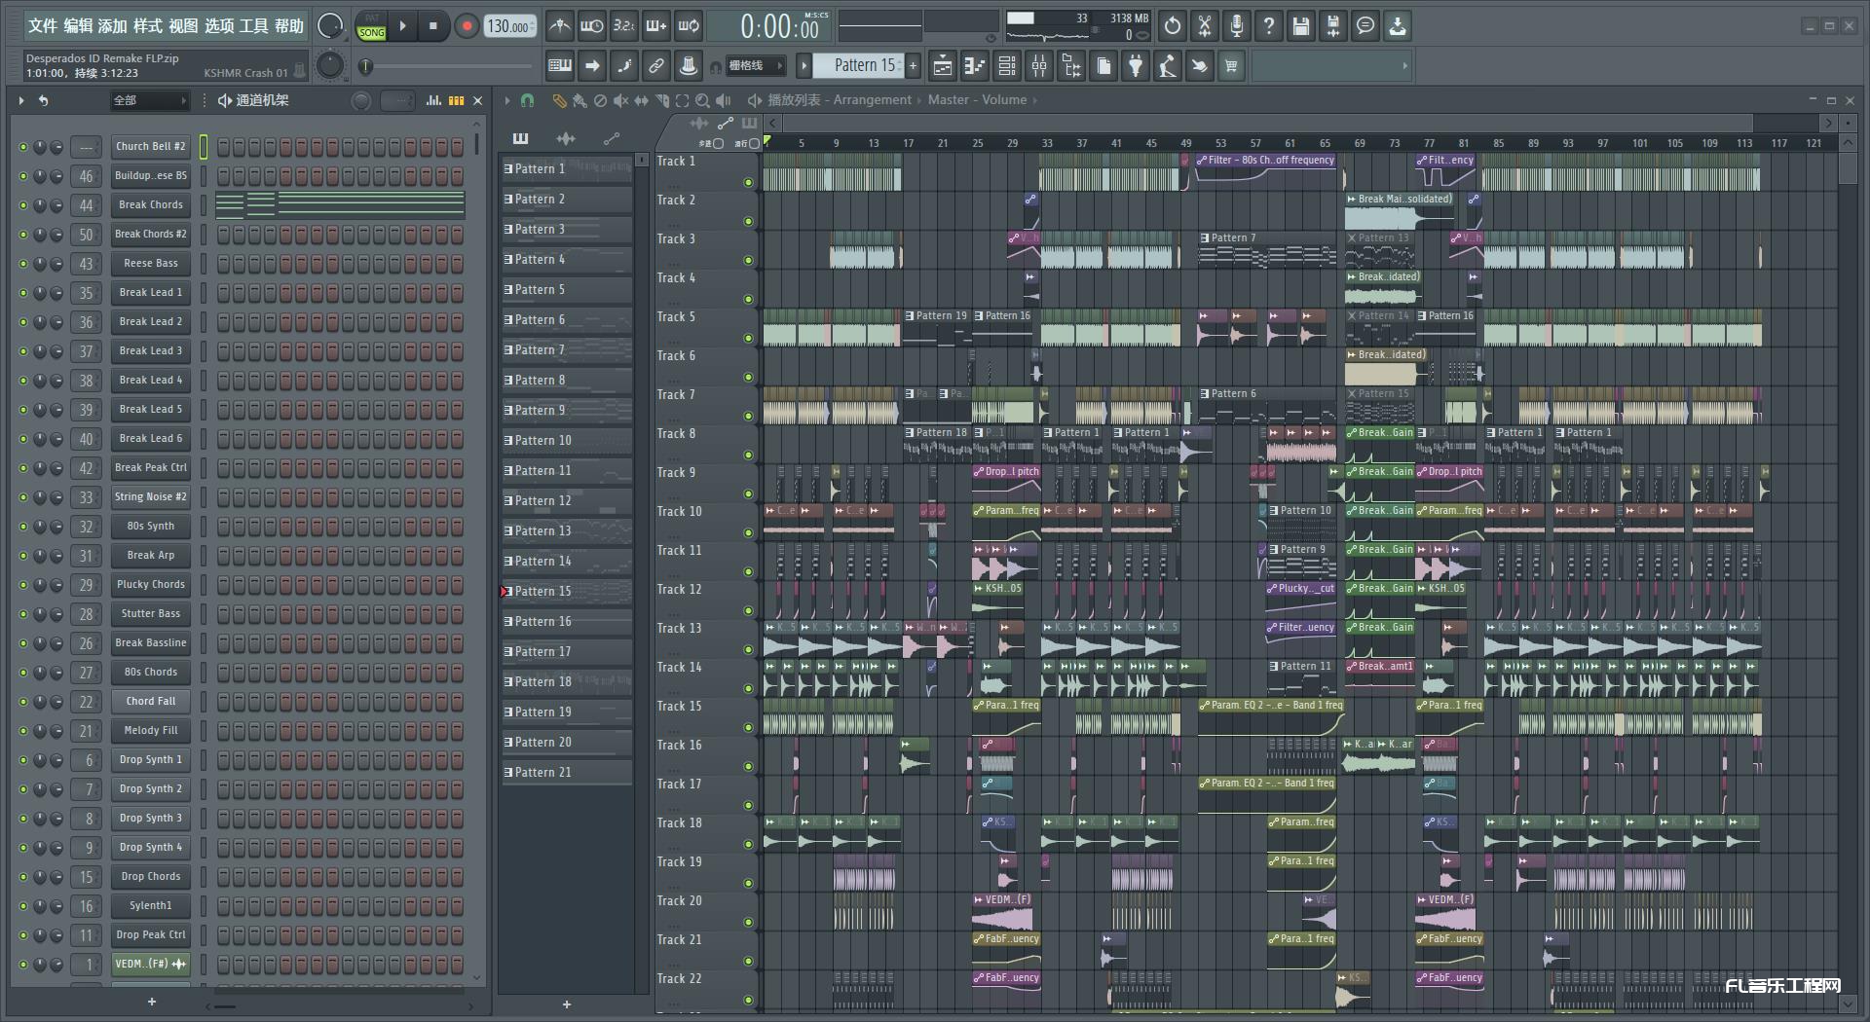Open mixer track selector 46 for Buildup channel
This screenshot has height=1022, width=1870.
tap(86, 176)
